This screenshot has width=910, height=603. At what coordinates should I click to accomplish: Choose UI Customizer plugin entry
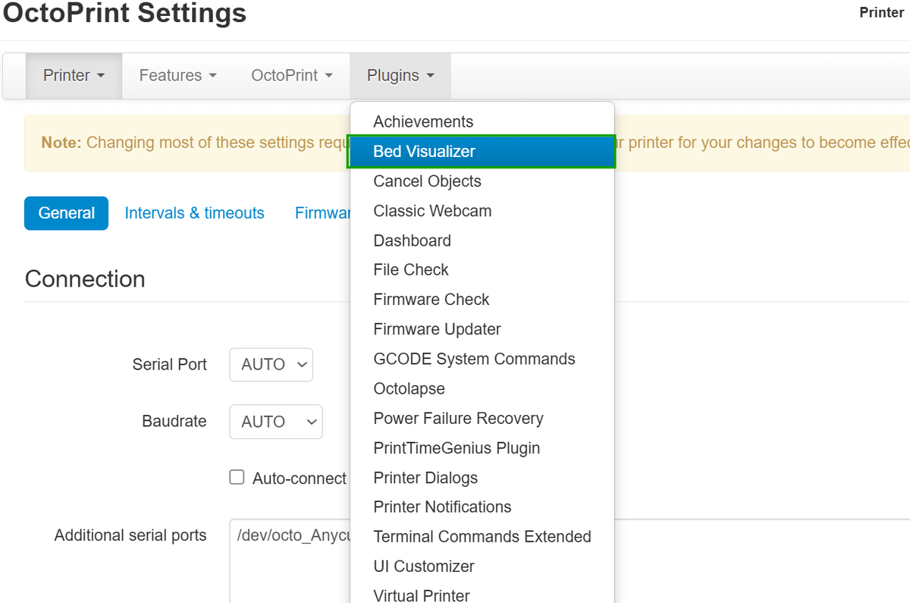(482, 567)
